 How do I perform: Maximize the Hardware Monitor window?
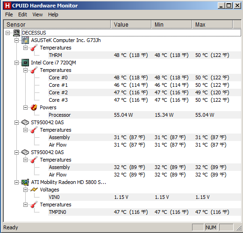click(x=229, y=6)
